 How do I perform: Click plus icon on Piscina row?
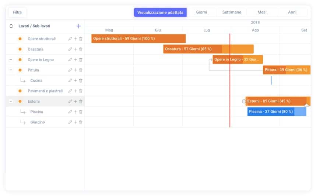tap(76, 112)
